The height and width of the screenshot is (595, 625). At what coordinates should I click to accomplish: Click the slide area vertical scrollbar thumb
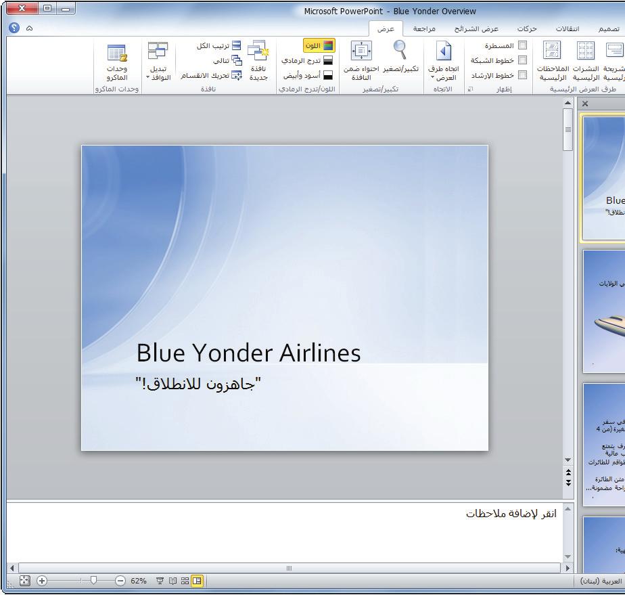tap(568, 129)
